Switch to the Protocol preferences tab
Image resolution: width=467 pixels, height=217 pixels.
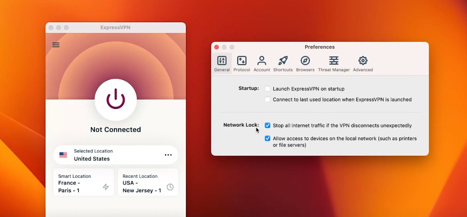click(x=242, y=64)
